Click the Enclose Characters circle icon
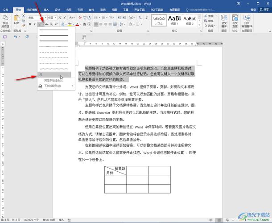This screenshot has height=223, width=272. pos(89,24)
